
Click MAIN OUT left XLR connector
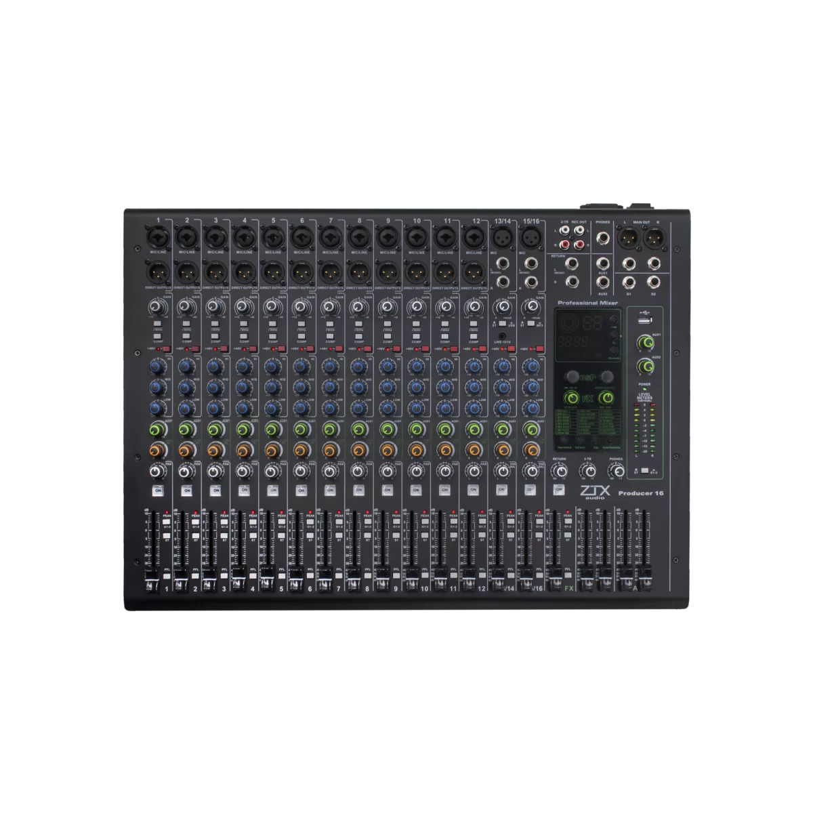click(x=627, y=237)
